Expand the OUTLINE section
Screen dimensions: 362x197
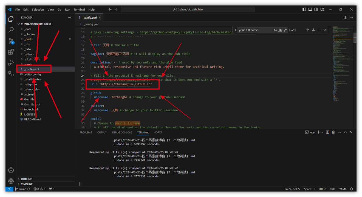point(26,179)
